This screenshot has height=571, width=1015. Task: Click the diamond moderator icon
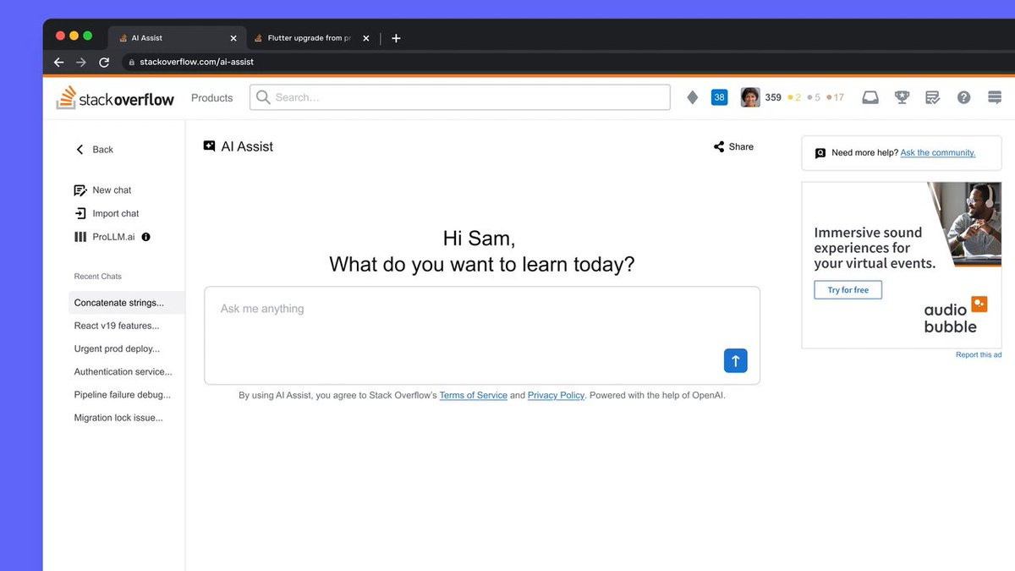click(692, 97)
